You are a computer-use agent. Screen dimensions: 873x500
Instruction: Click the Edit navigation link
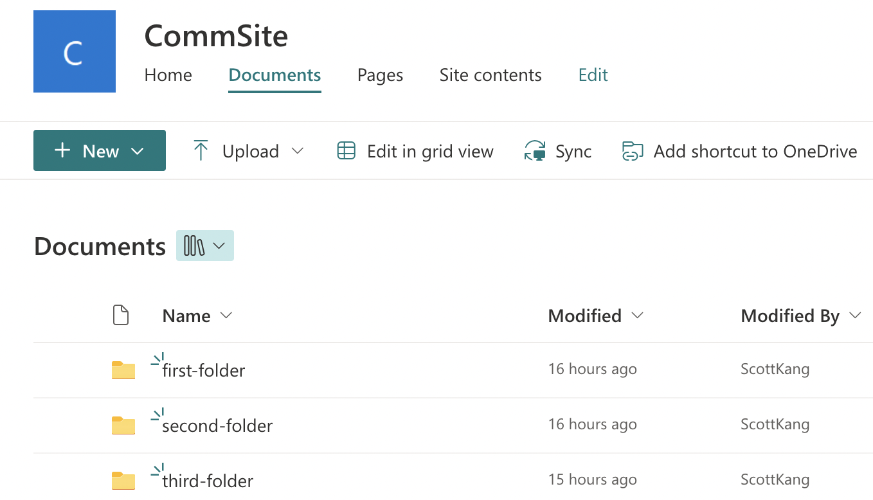(593, 75)
